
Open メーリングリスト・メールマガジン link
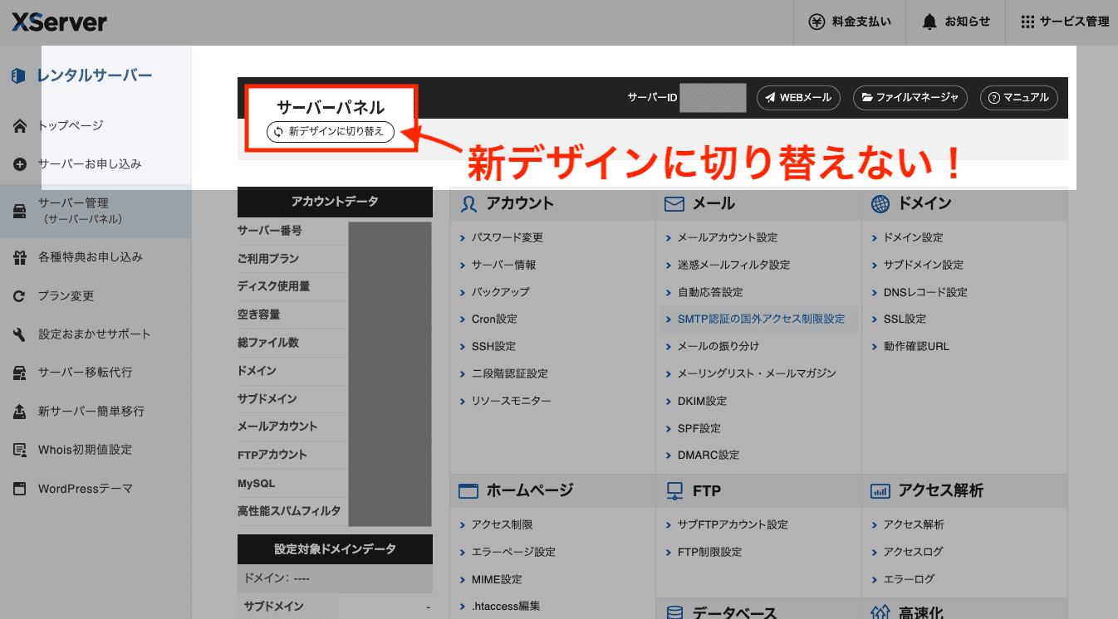click(757, 373)
